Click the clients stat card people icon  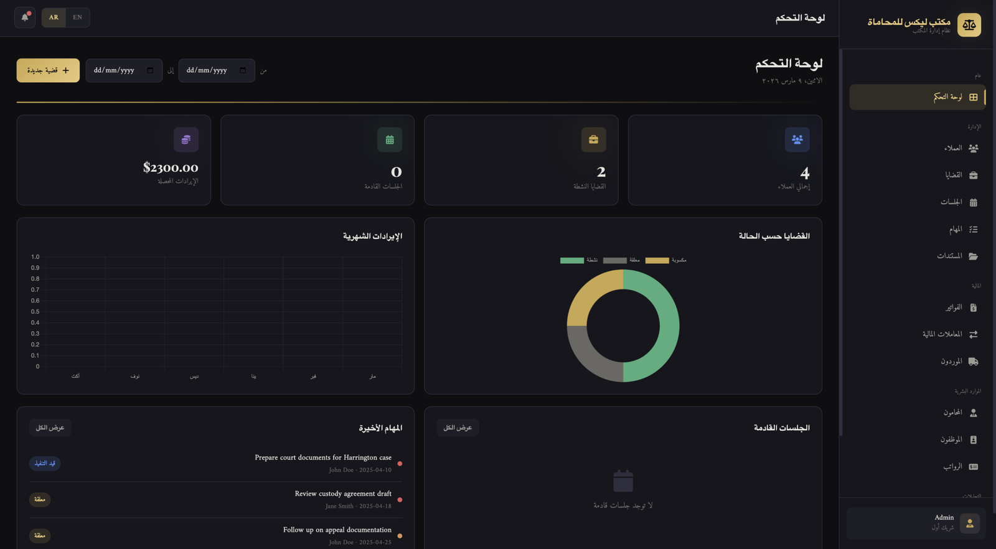point(797,140)
